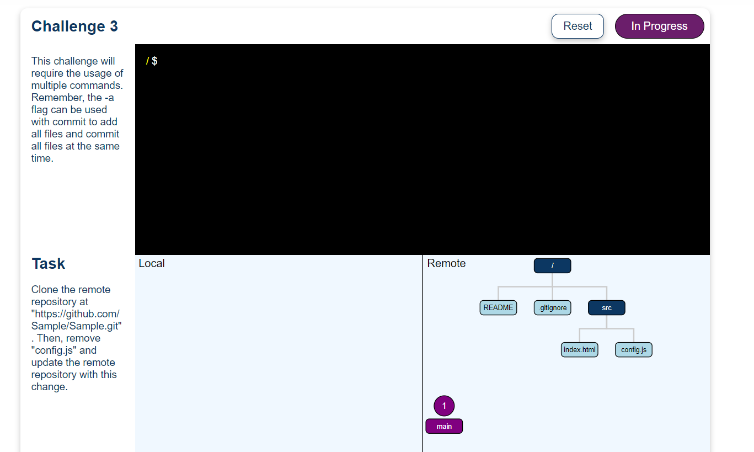Click the Local panel header
Screen dimensions: 754x452
(x=152, y=263)
